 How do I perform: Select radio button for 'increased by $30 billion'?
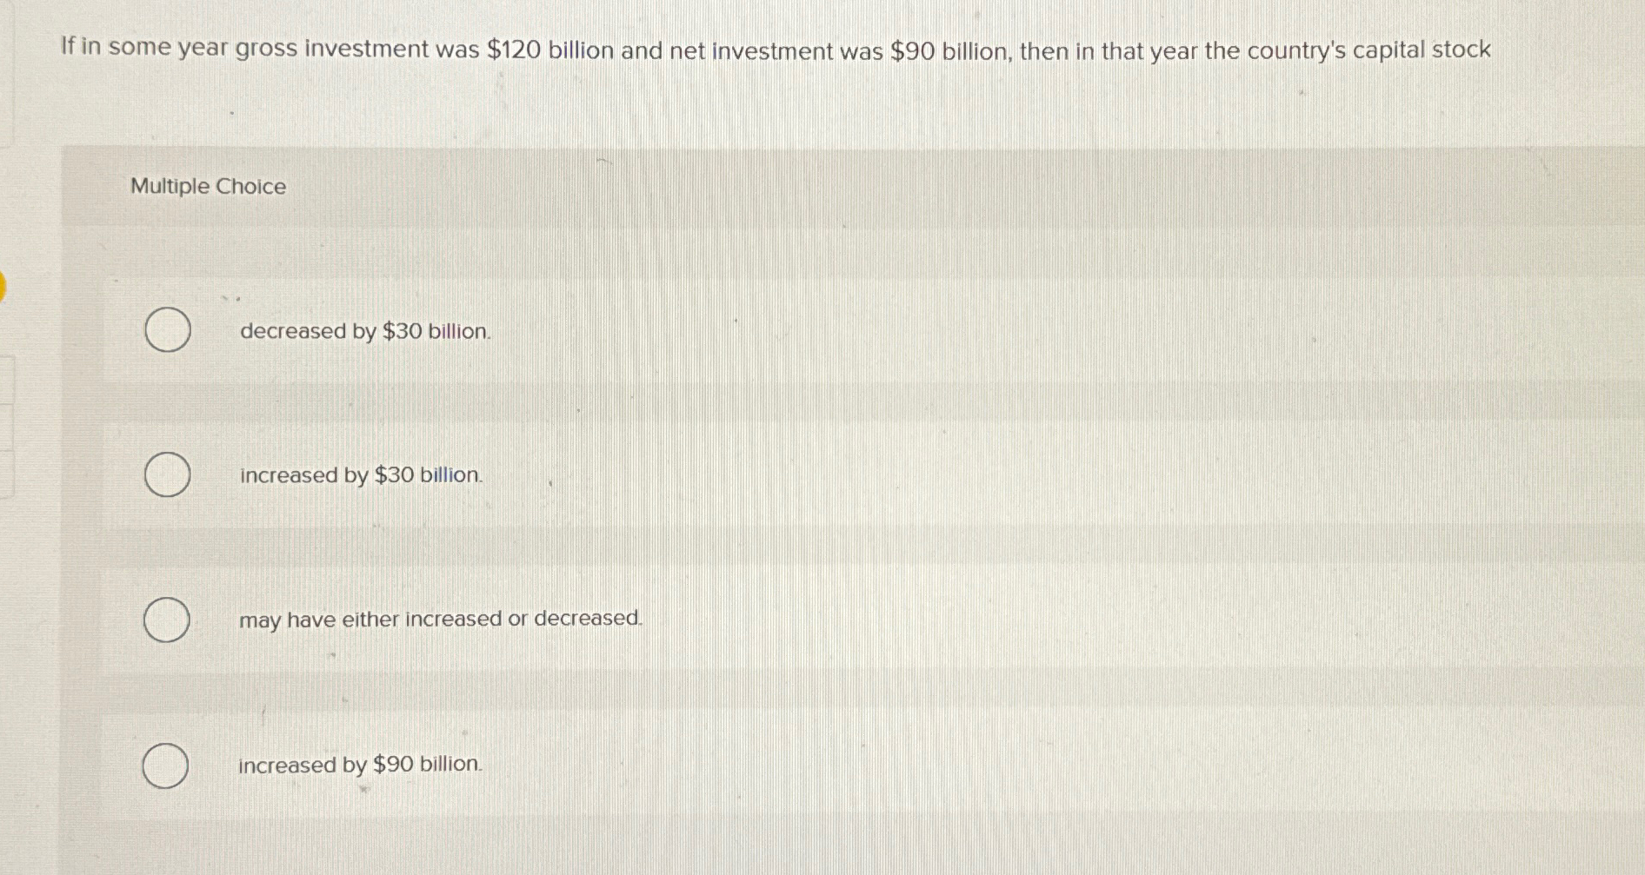click(x=167, y=475)
